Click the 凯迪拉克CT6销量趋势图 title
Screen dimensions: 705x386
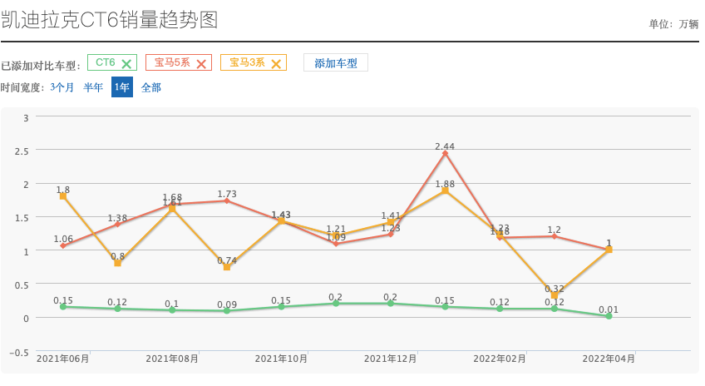(x=110, y=20)
